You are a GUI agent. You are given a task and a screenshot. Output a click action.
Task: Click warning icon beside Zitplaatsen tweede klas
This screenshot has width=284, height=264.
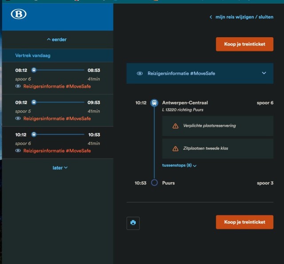[175, 148]
